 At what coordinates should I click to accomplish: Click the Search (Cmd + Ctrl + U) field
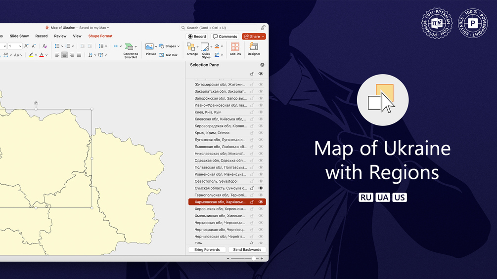coord(219,28)
